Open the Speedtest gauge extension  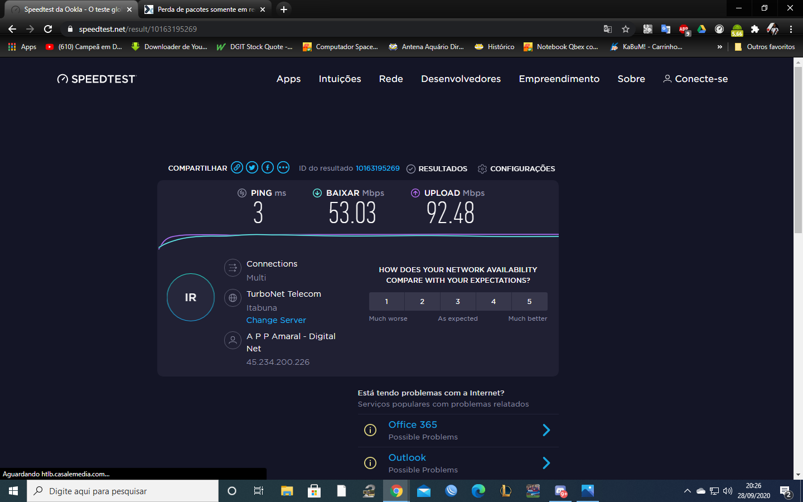719,29
